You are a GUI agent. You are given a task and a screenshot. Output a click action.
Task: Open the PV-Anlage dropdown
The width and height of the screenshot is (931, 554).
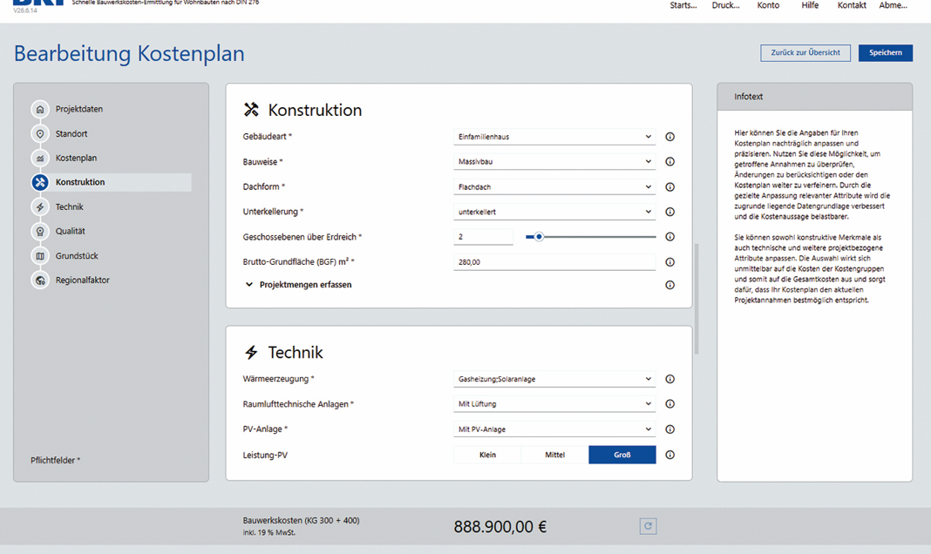[x=554, y=429]
